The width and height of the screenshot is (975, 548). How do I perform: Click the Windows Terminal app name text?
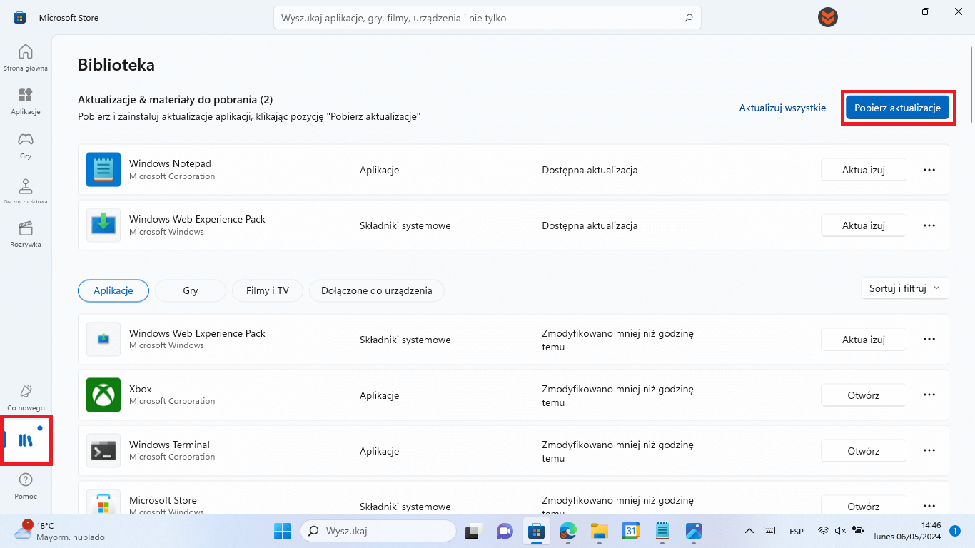169,445
